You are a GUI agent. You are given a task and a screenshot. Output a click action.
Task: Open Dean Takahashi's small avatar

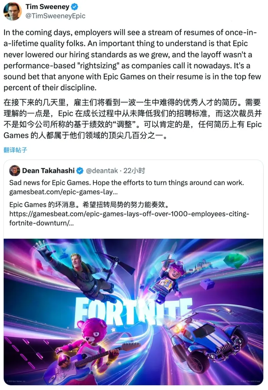click(15, 171)
